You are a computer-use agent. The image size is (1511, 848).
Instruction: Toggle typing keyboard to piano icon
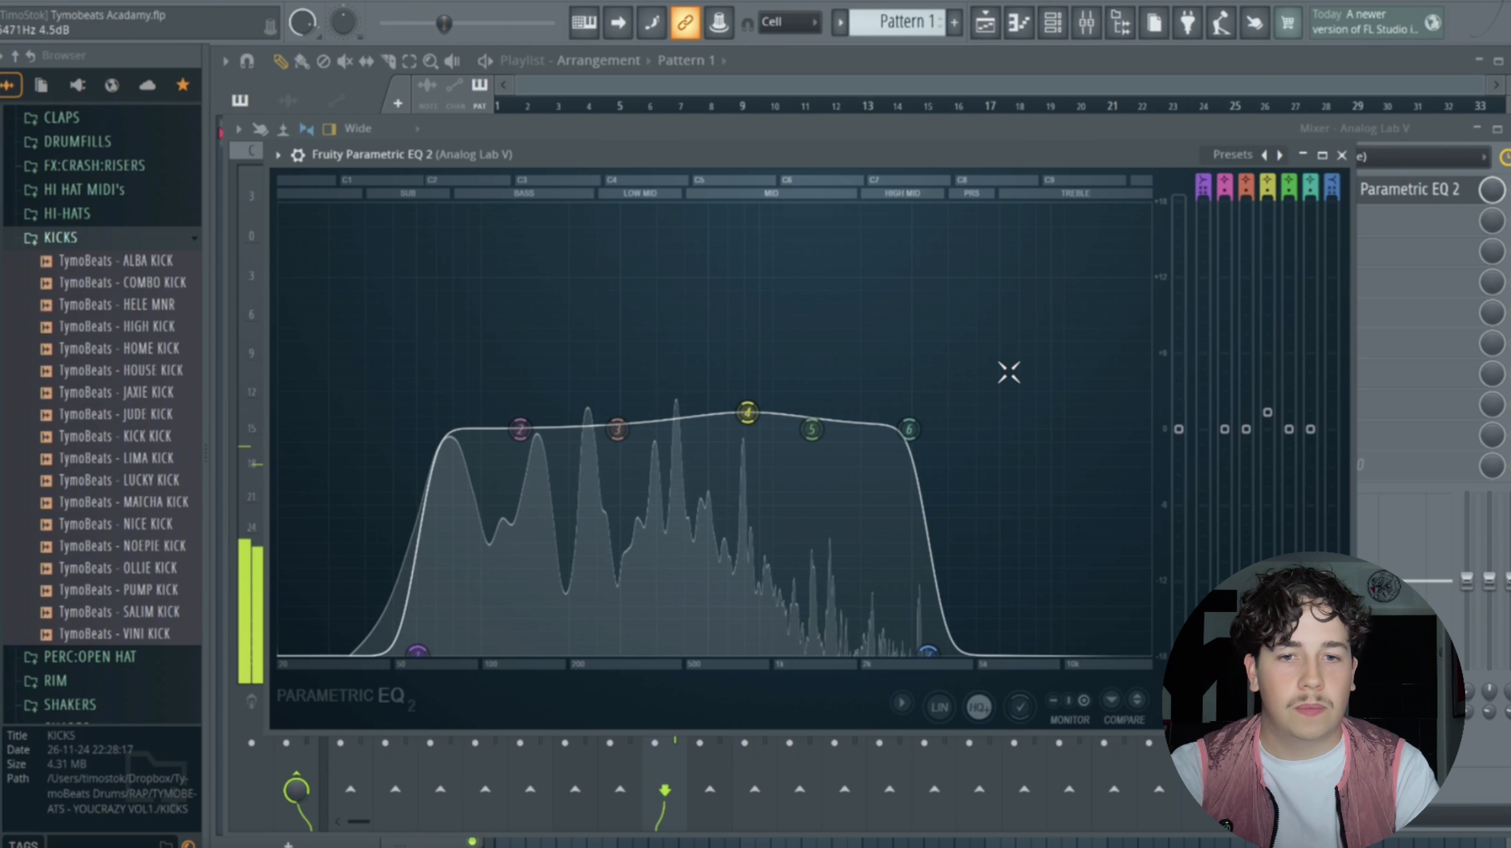pyautogui.click(x=584, y=23)
